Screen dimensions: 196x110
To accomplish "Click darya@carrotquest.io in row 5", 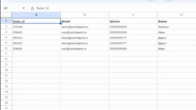I will pos(85,43).
